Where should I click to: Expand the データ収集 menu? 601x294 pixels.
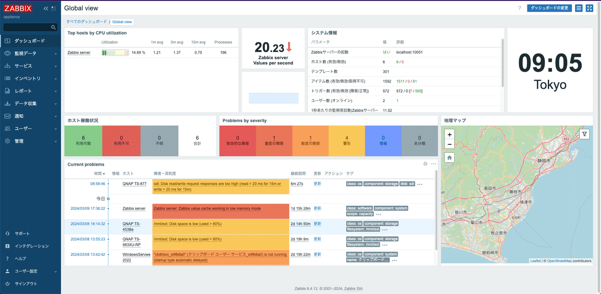[31, 103]
